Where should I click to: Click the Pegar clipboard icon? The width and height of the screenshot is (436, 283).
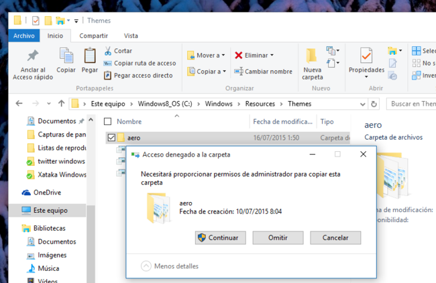[x=90, y=56]
